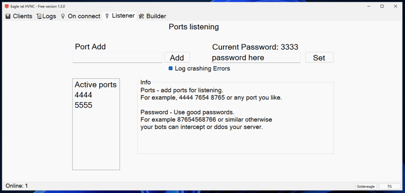Screen dimensions: 405x193
Task: Click the Builder tools icon
Action: [x=141, y=16]
